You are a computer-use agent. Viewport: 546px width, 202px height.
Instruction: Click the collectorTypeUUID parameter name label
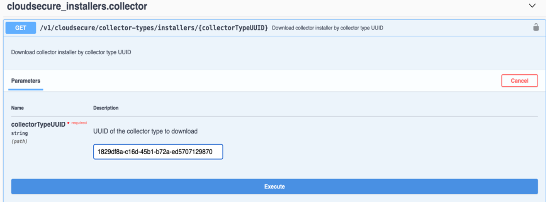click(x=38, y=125)
